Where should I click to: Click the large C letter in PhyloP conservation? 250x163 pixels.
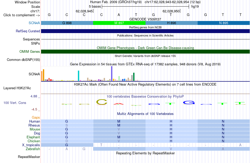102,102
